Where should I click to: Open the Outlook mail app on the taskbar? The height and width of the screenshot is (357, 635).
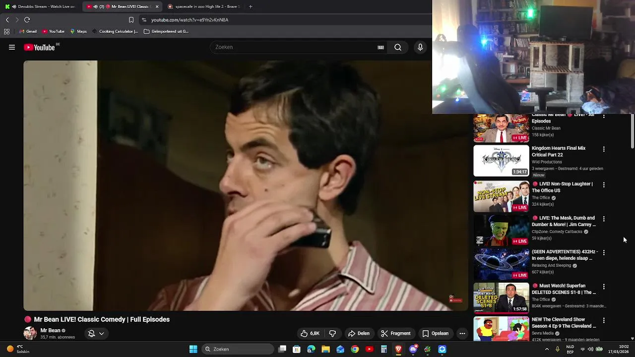340,349
